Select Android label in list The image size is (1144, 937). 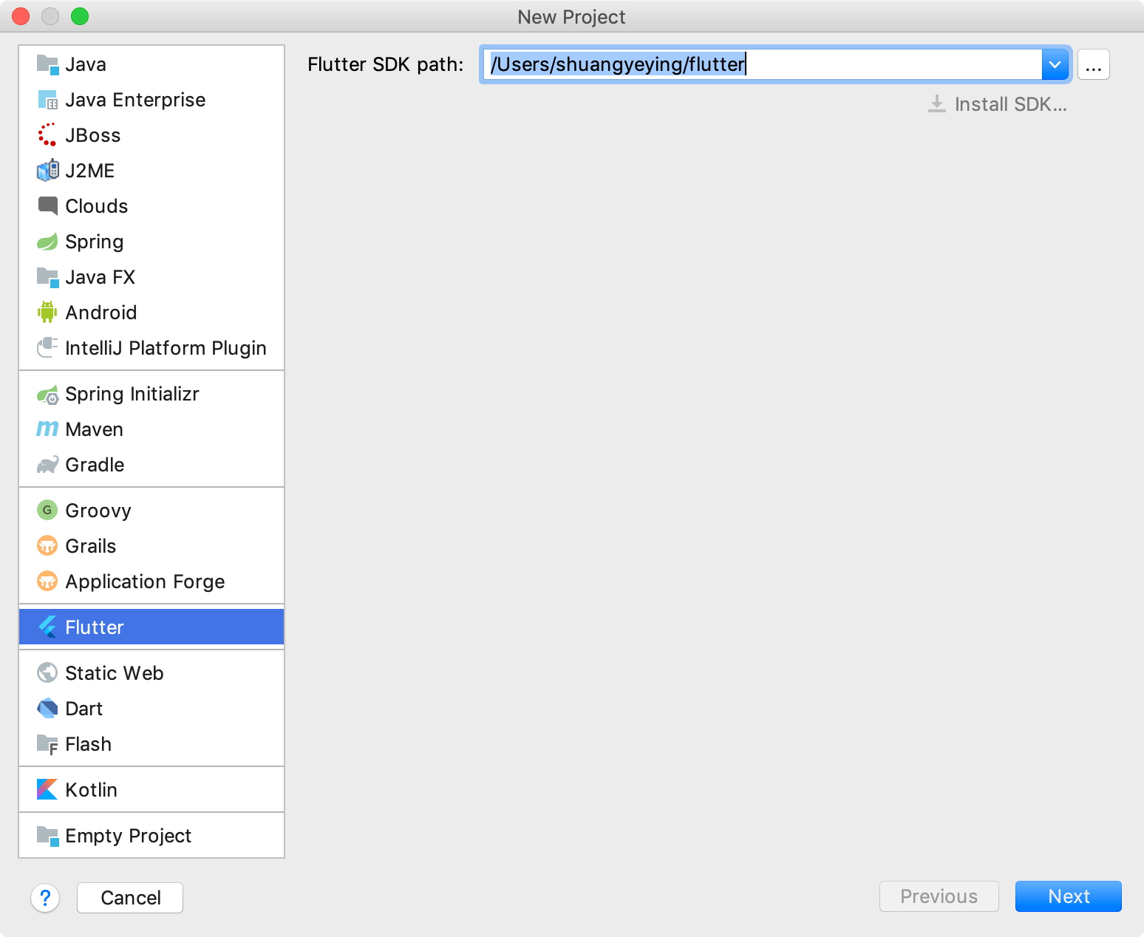pyautogui.click(x=101, y=313)
